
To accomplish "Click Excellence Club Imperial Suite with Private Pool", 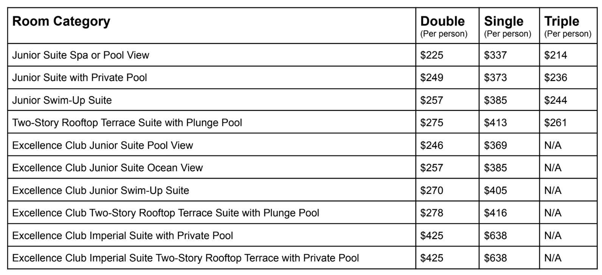I will (x=123, y=236).
